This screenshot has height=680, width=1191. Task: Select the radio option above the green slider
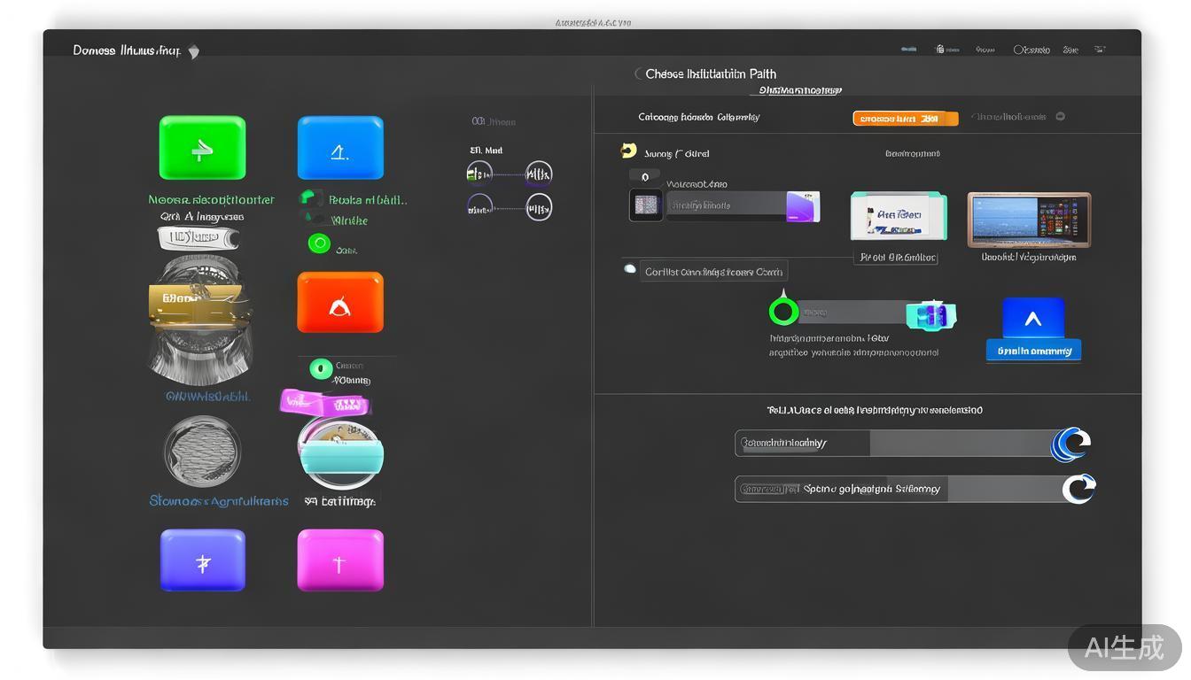click(x=630, y=269)
